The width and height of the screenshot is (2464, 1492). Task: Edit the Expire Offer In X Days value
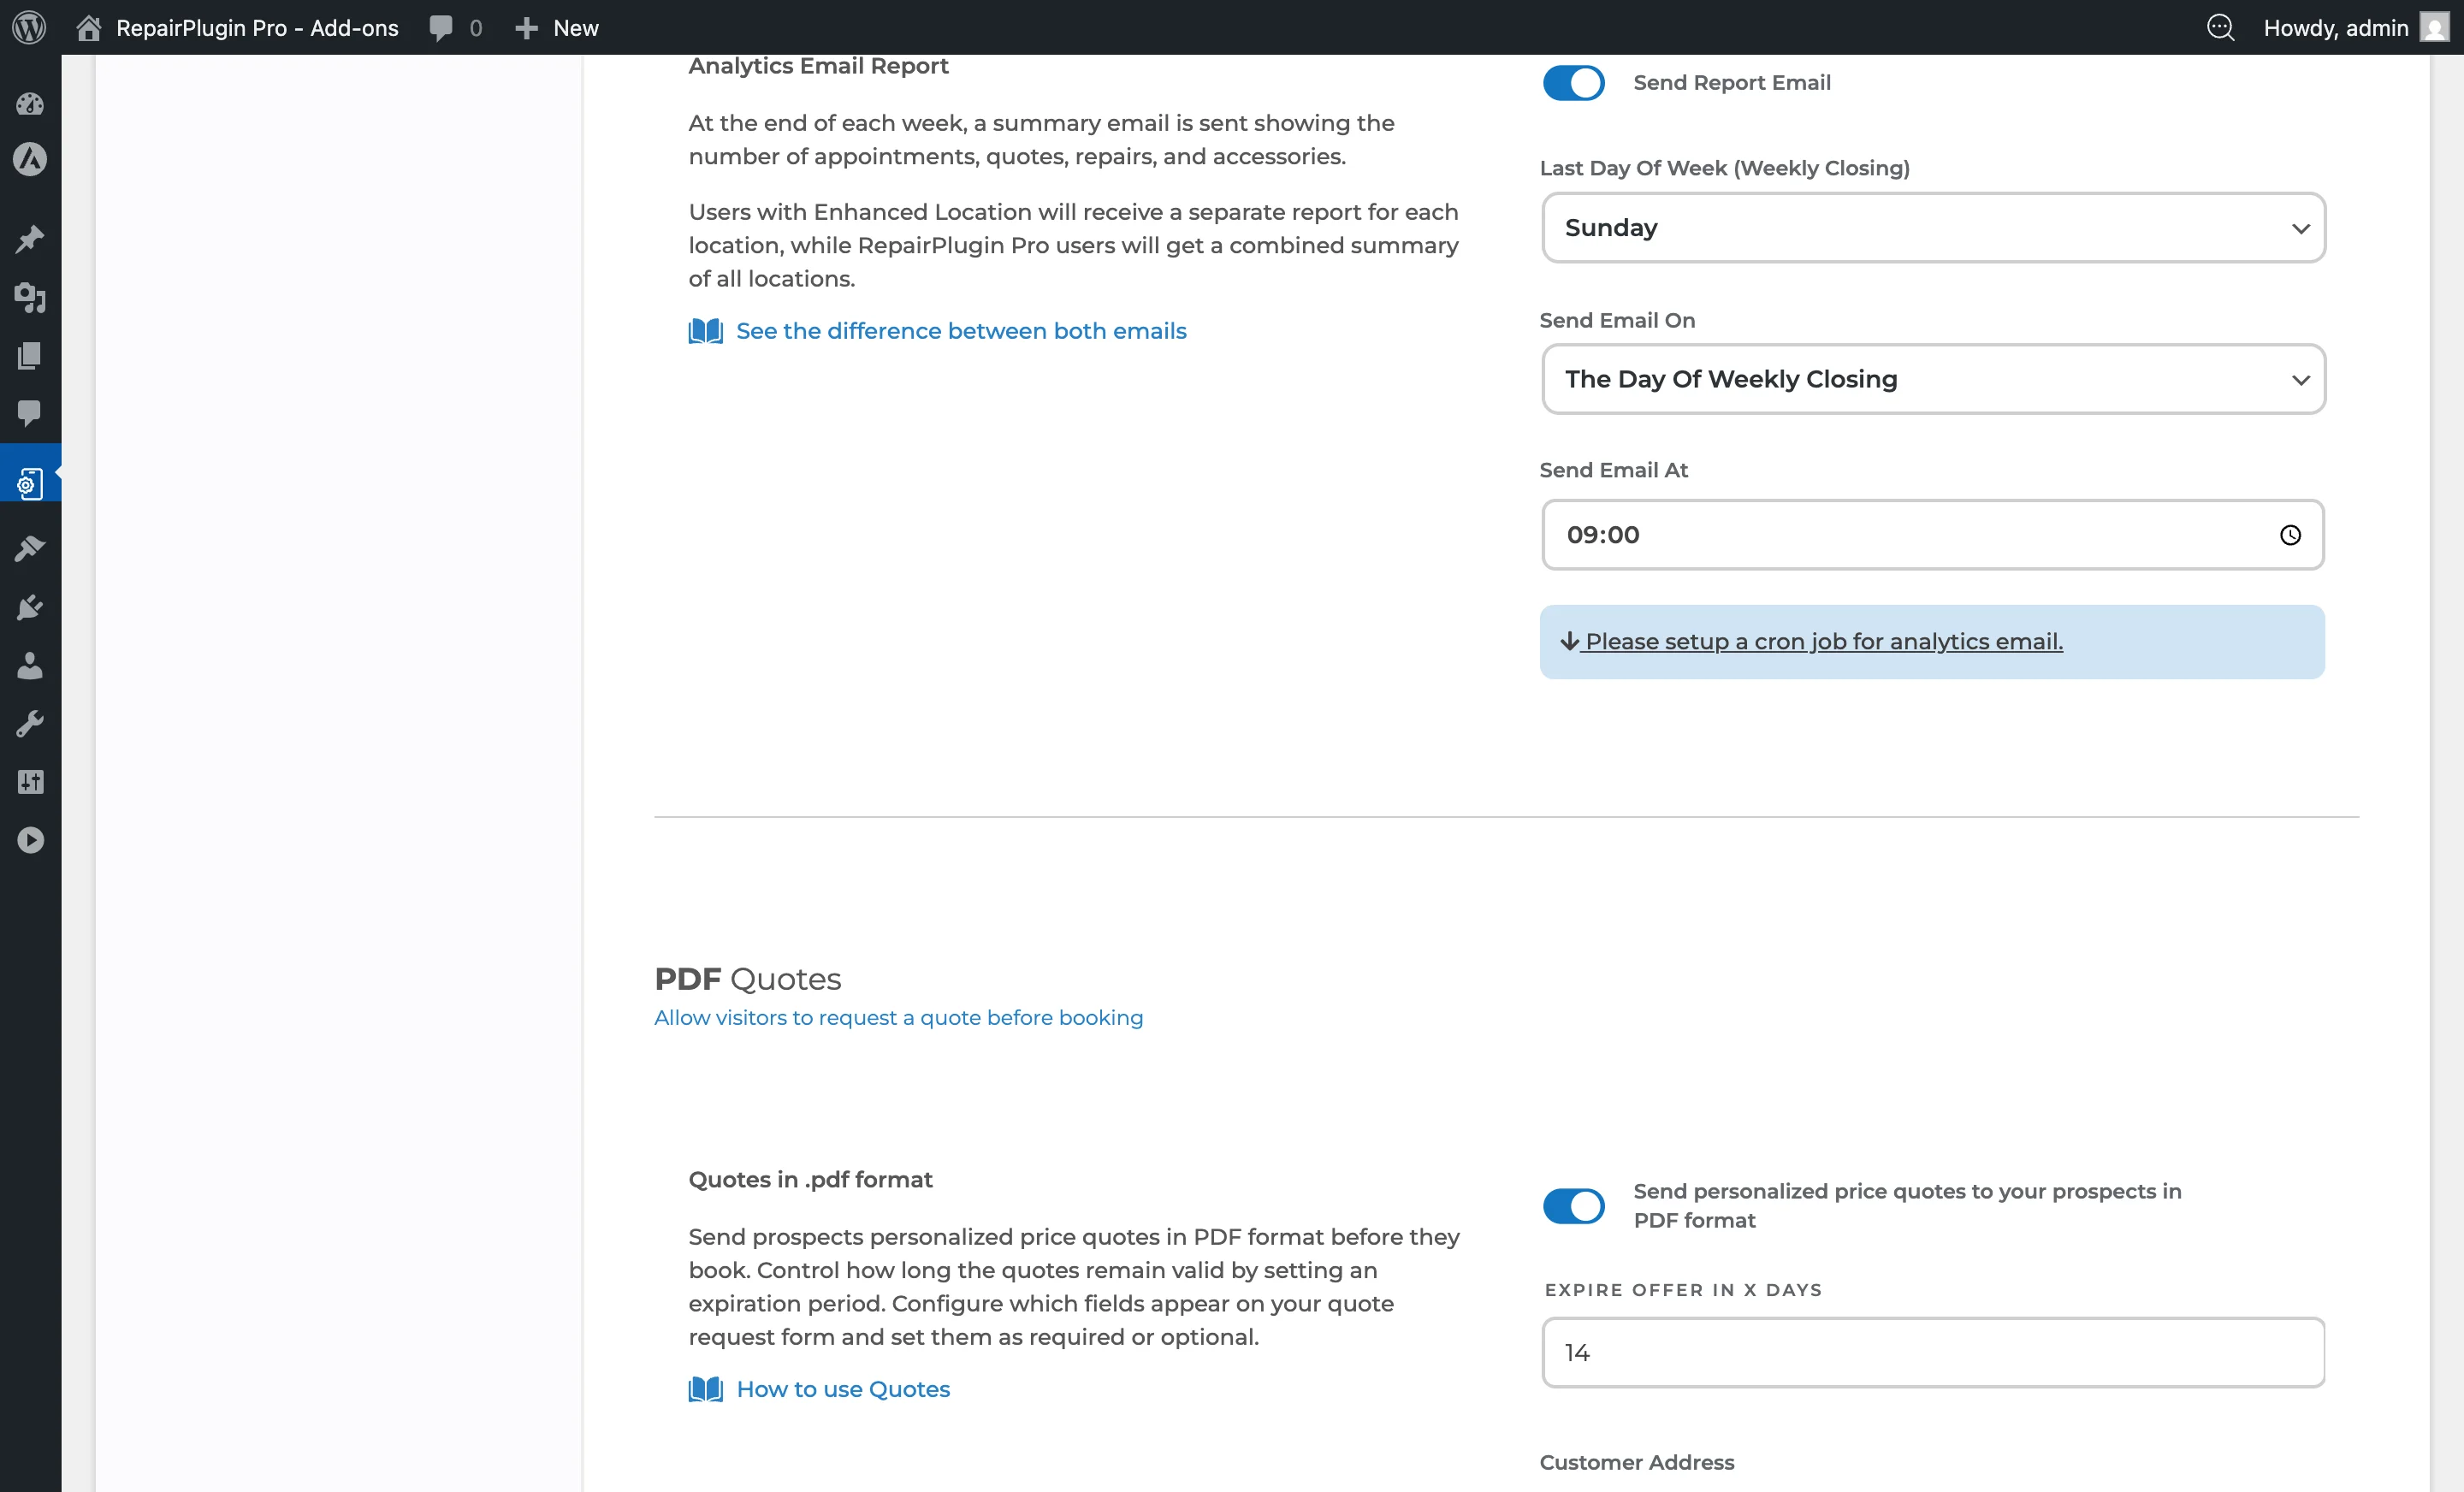tap(1932, 1352)
